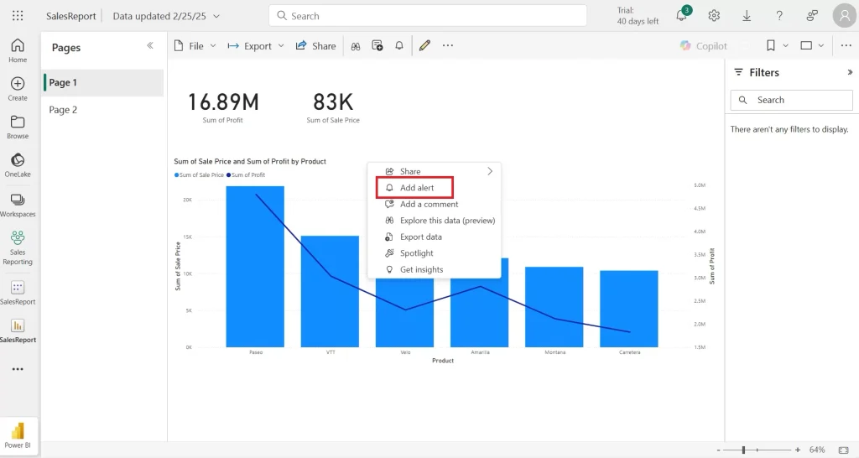Click the 83K Sum of Sale Price card
859x458 pixels.
(333, 107)
